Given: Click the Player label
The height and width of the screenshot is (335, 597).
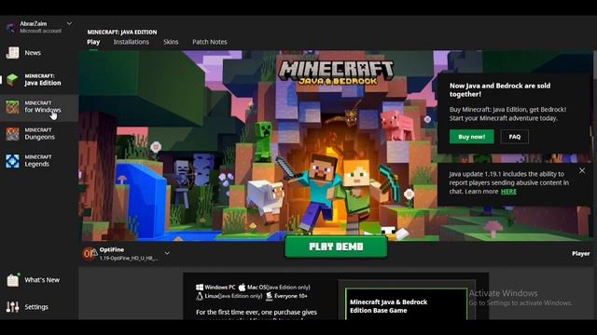Looking at the screenshot, I should 580,253.
